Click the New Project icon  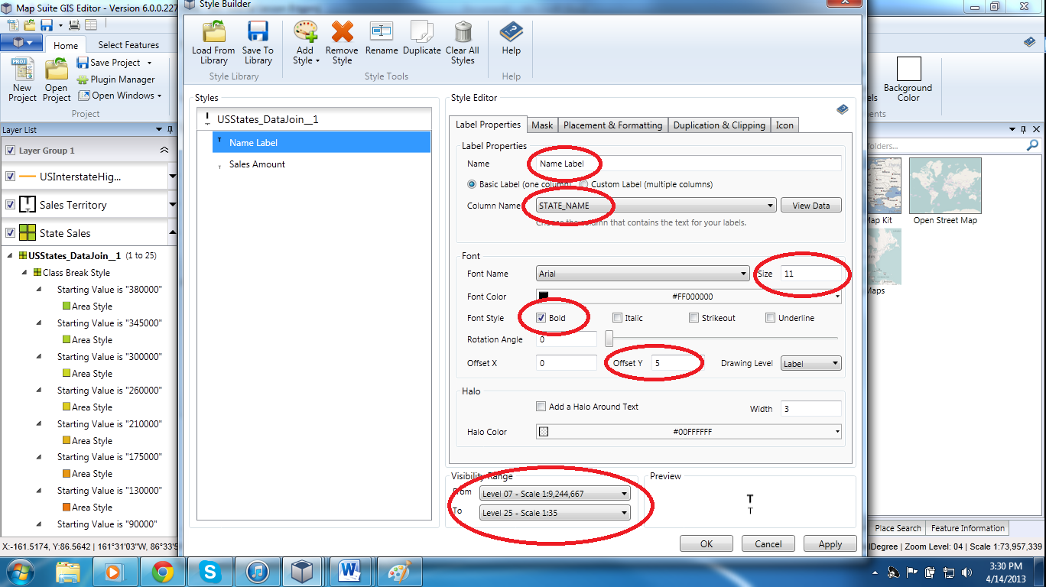(22, 70)
